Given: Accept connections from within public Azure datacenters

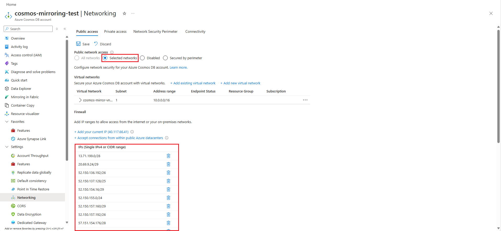Looking at the screenshot, I should 118,138.
